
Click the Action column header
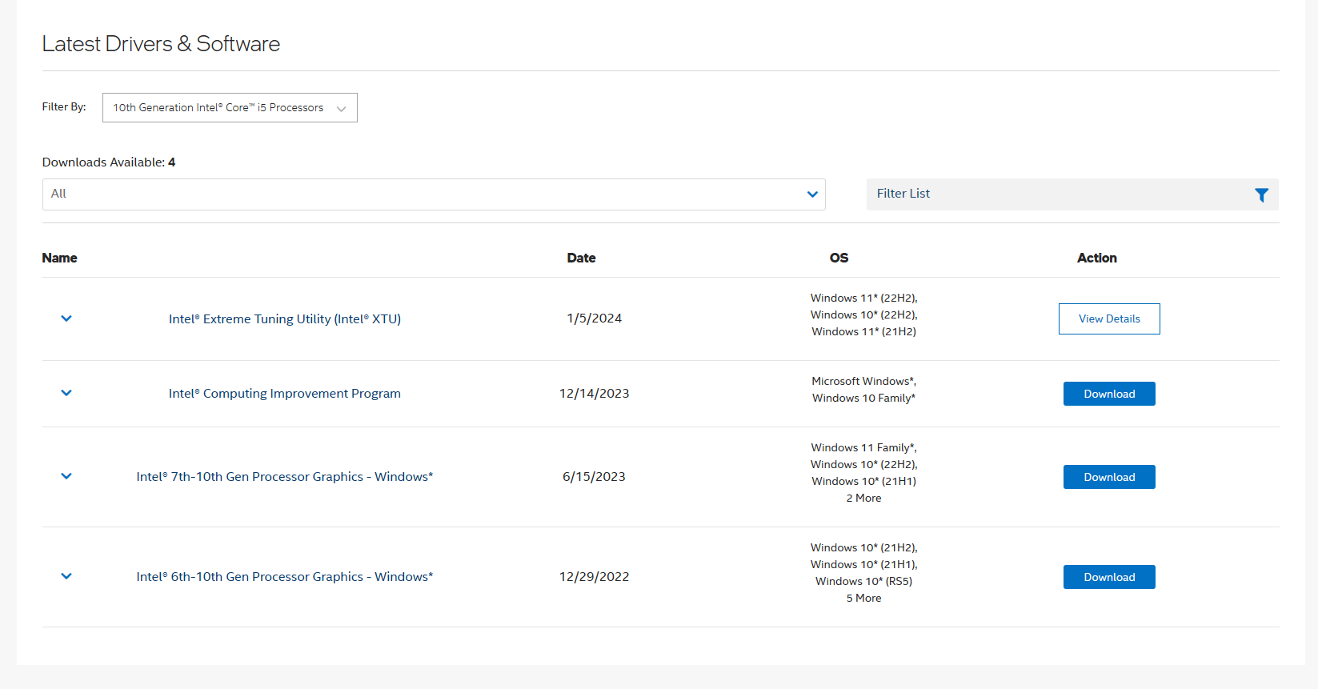pos(1097,258)
